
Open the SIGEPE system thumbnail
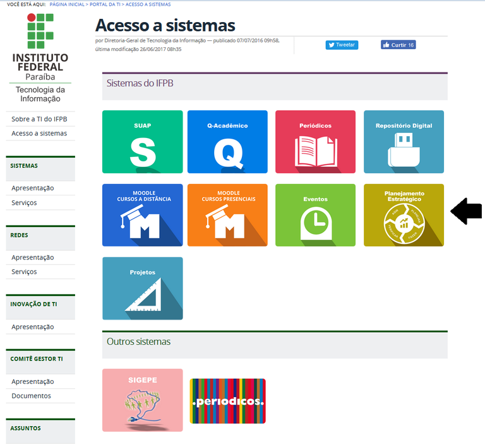(x=142, y=400)
